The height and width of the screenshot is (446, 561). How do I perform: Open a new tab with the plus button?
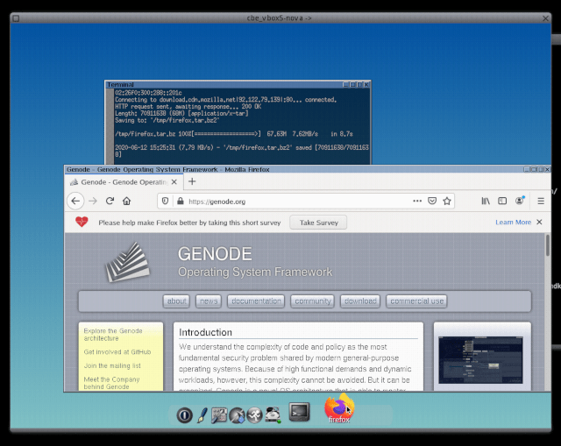(192, 181)
